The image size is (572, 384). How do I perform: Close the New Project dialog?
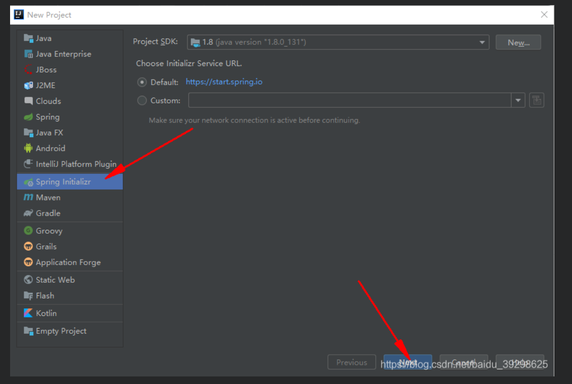[x=544, y=15]
